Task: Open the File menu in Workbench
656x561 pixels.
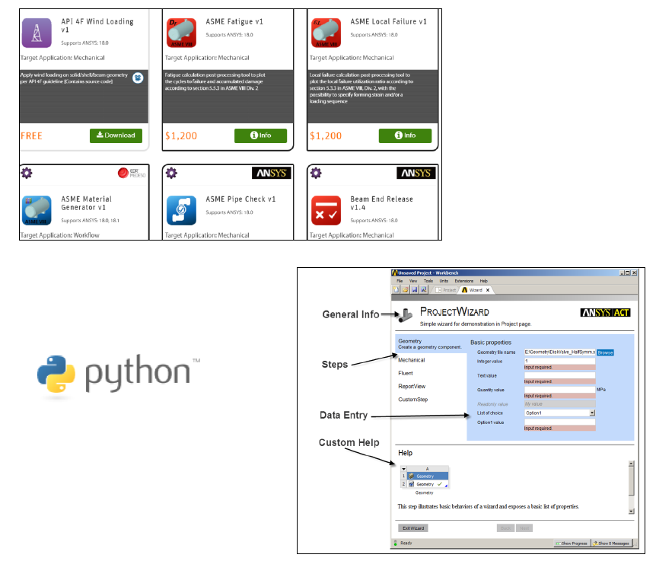Action: point(400,281)
